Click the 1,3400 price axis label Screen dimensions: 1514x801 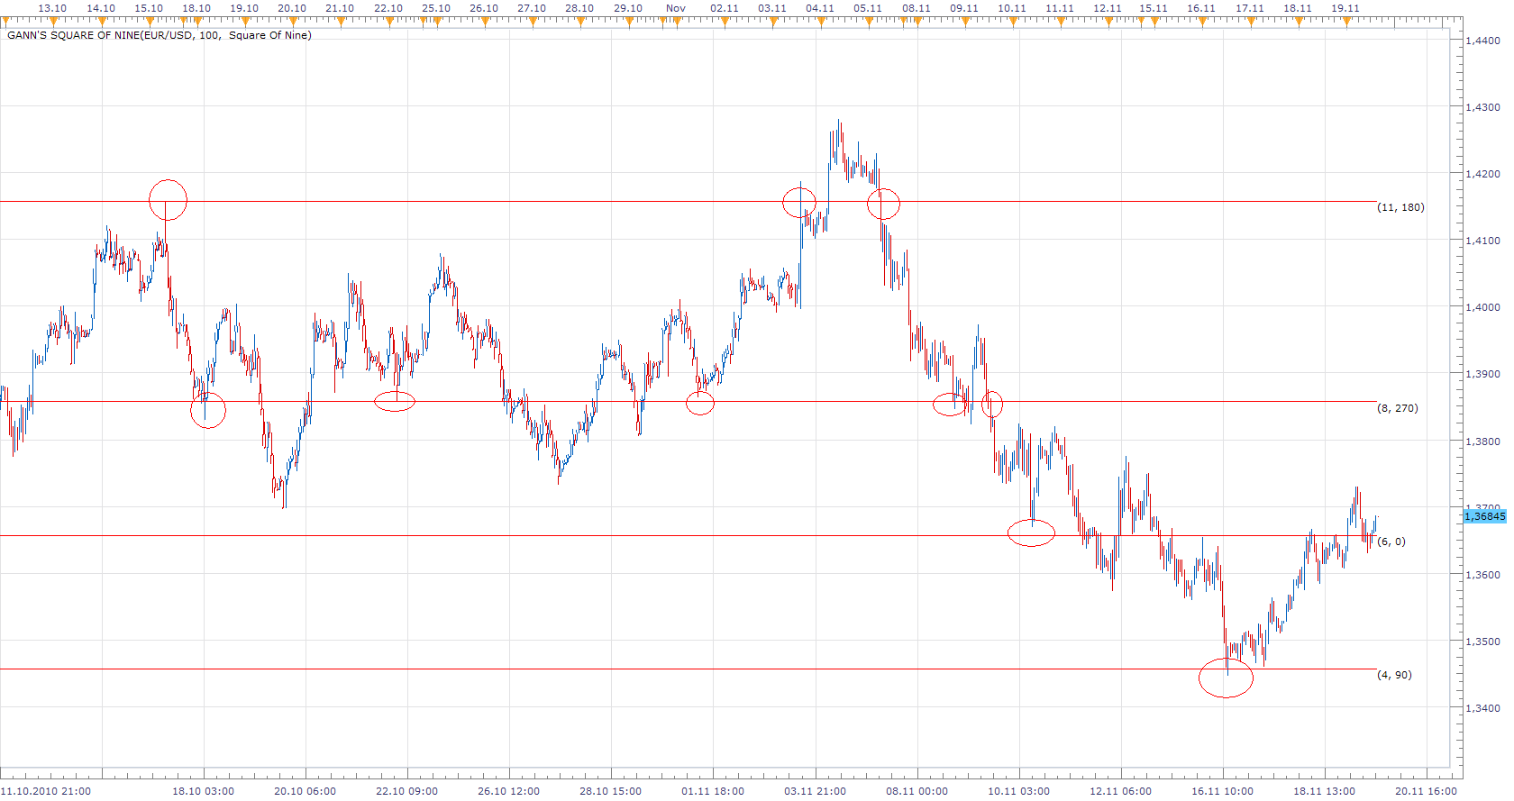1482,708
